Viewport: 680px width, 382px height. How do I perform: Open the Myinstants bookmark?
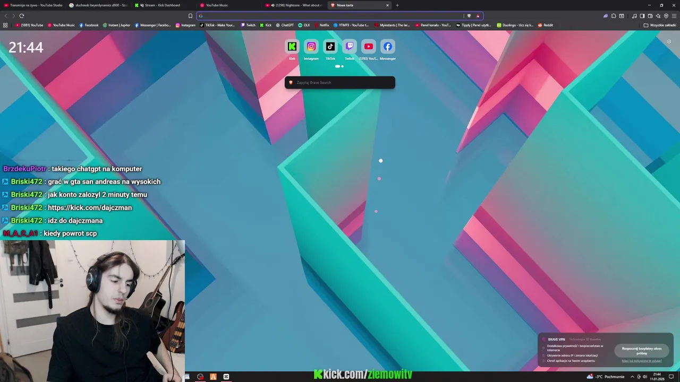392,25
